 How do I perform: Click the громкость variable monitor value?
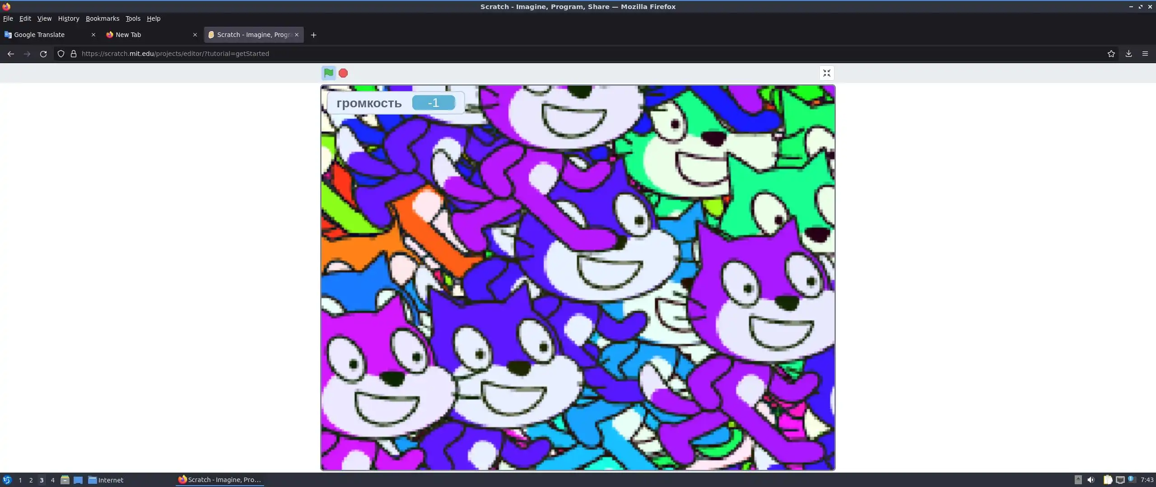pyautogui.click(x=433, y=103)
